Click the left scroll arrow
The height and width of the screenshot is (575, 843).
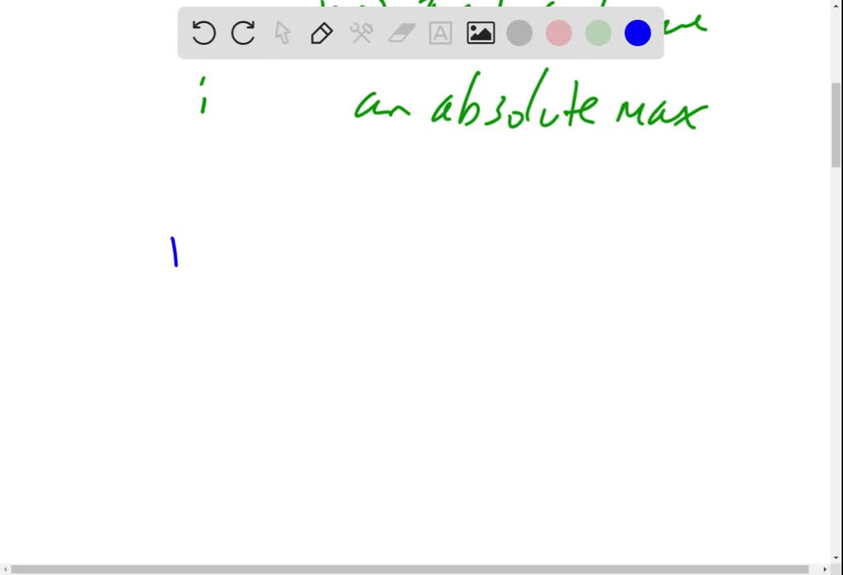(x=5, y=568)
